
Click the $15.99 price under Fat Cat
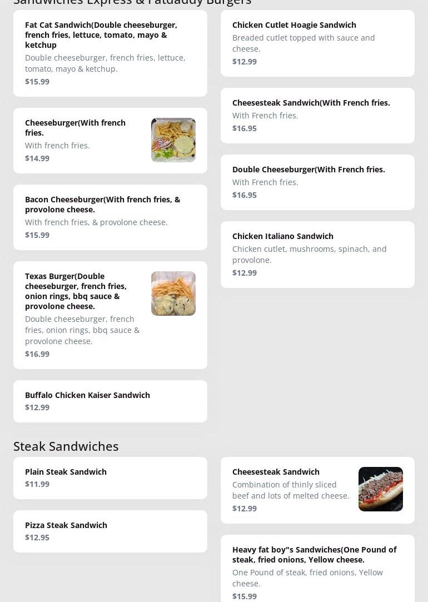(x=37, y=81)
